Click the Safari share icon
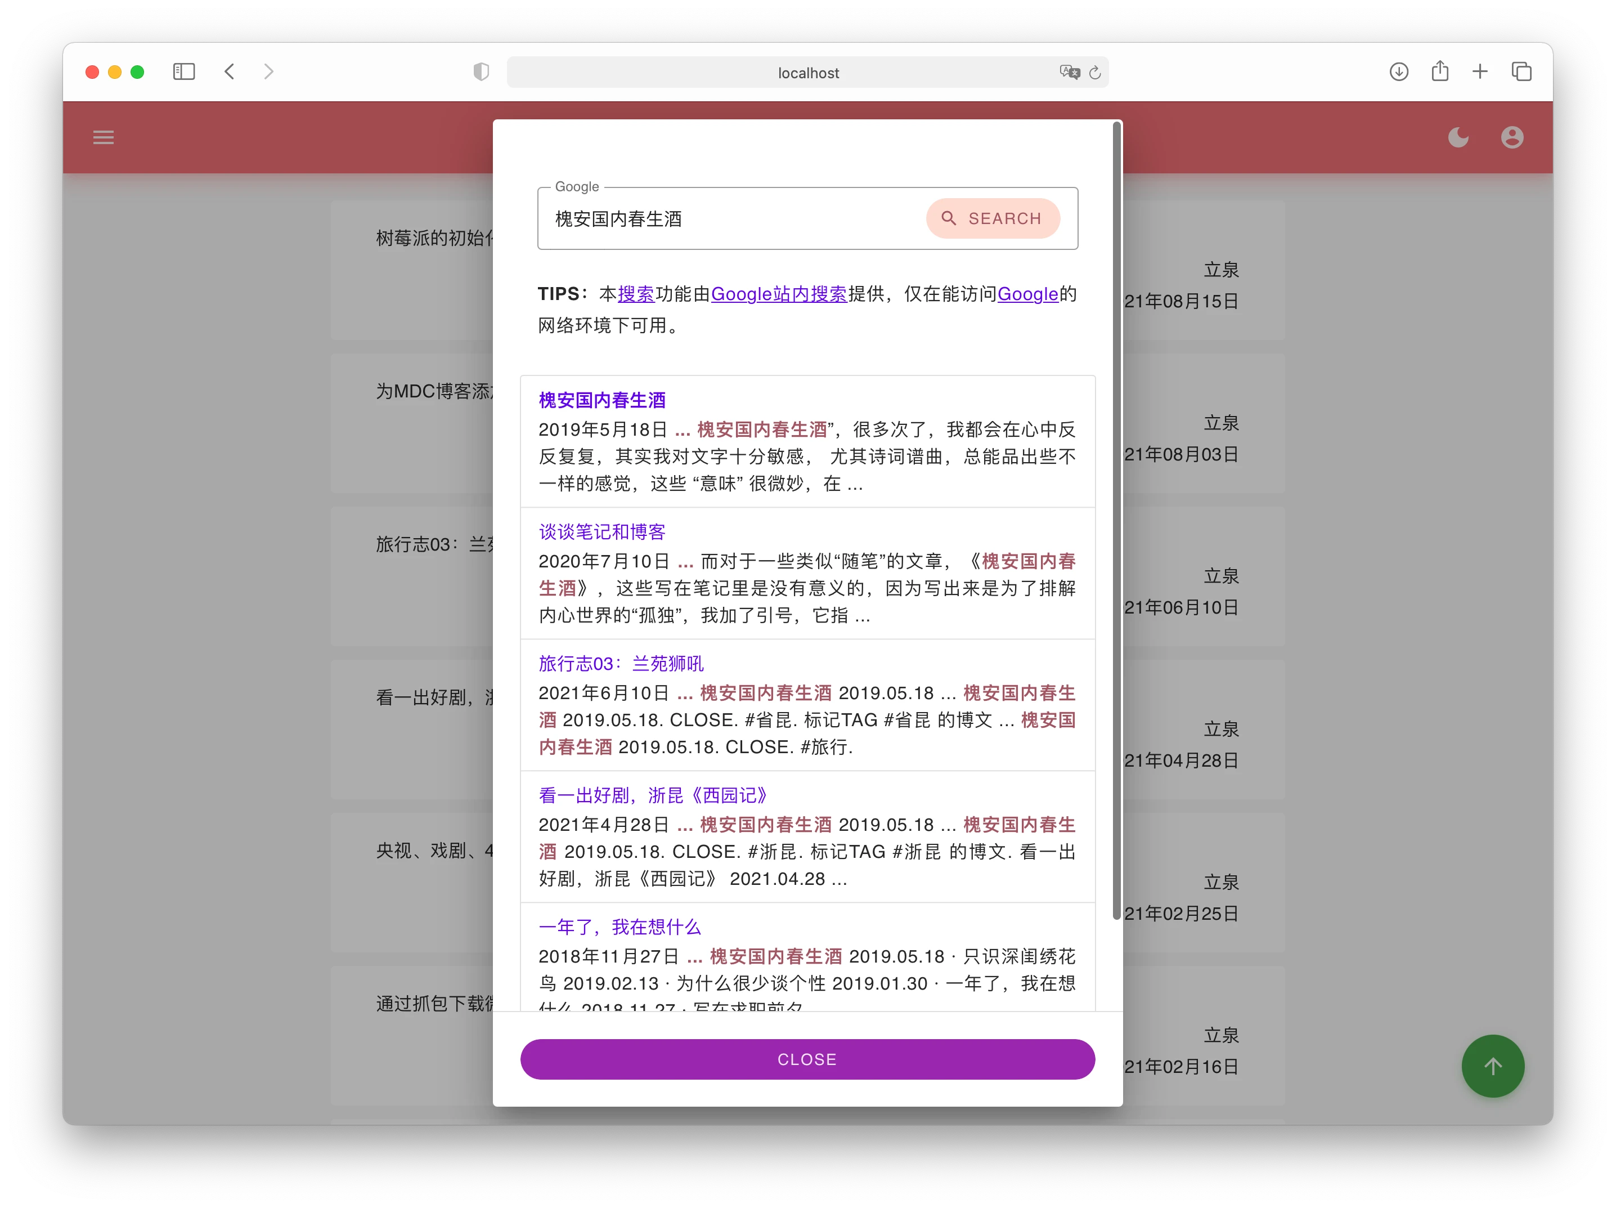This screenshot has height=1208, width=1616. (1439, 71)
